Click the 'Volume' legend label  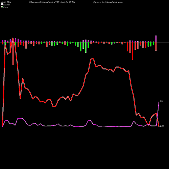point(6,5)
